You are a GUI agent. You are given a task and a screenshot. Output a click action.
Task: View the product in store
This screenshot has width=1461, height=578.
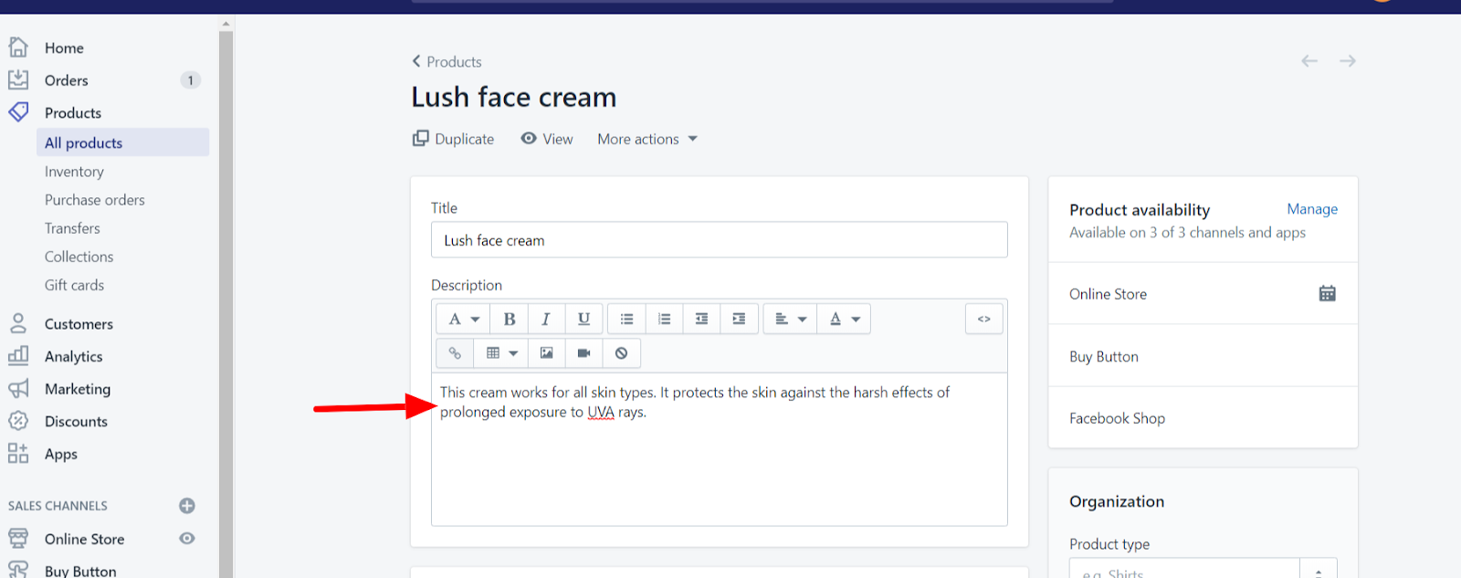pyautogui.click(x=547, y=139)
